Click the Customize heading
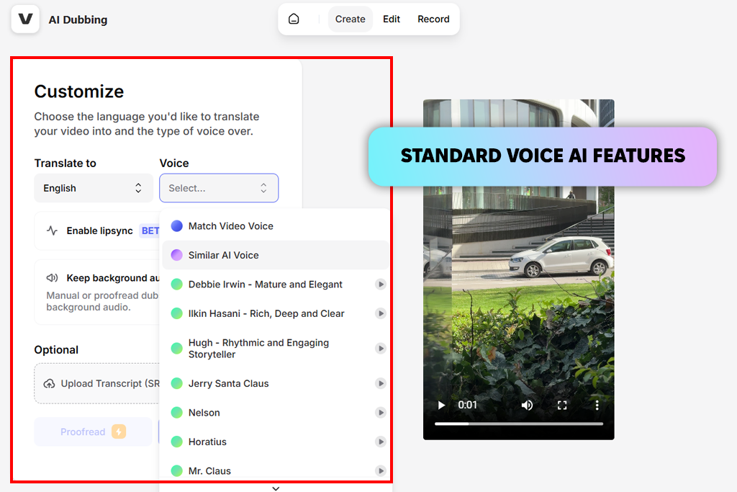Viewport: 737px width, 492px height. click(x=79, y=91)
